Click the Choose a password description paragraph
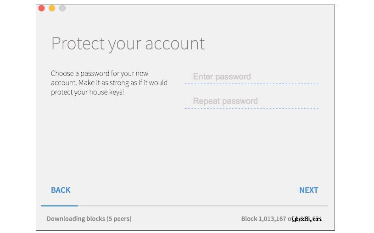This screenshot has width=374, height=233. [109, 82]
